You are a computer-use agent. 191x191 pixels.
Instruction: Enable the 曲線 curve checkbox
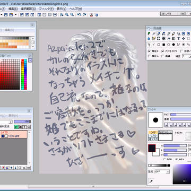tap(163, 56)
